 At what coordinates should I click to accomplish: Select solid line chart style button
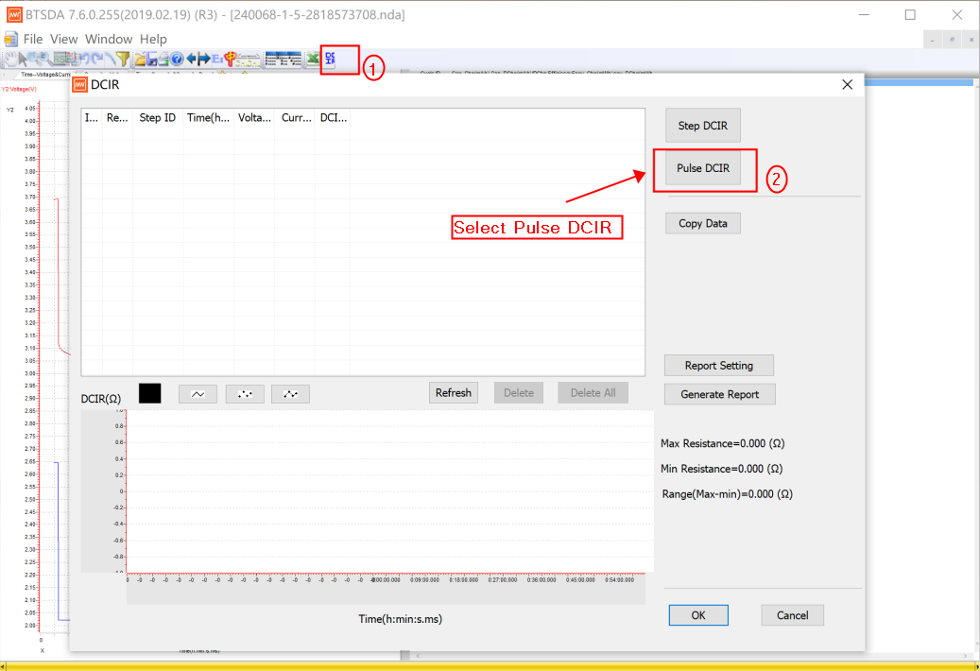(198, 393)
